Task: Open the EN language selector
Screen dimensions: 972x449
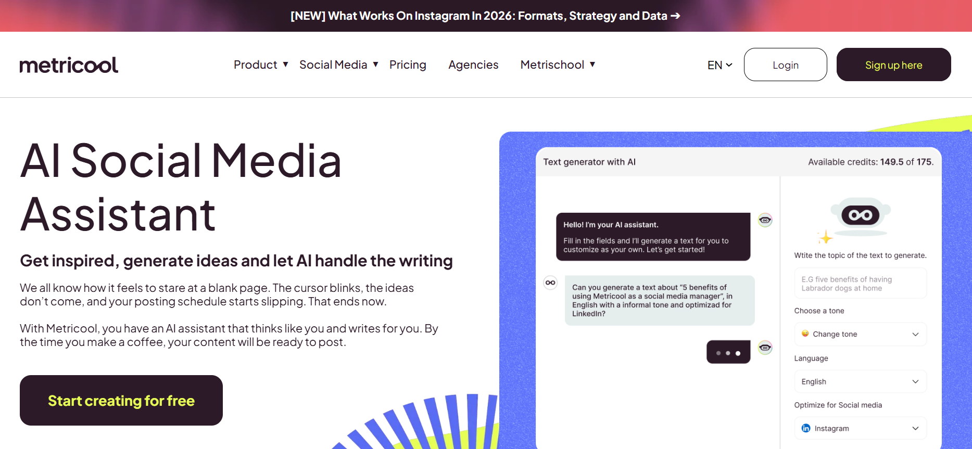Action: [x=719, y=65]
